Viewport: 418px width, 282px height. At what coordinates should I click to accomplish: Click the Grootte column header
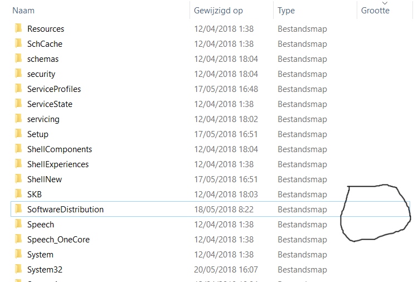coord(375,11)
